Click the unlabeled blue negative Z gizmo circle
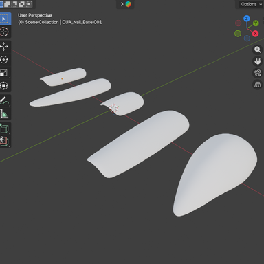The image size is (264, 264). [x=247, y=38]
